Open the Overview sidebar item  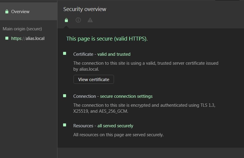pyautogui.click(x=29, y=12)
